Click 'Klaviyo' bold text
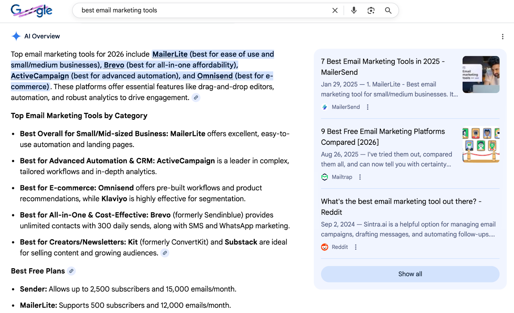The image size is (514, 313). 114,199
